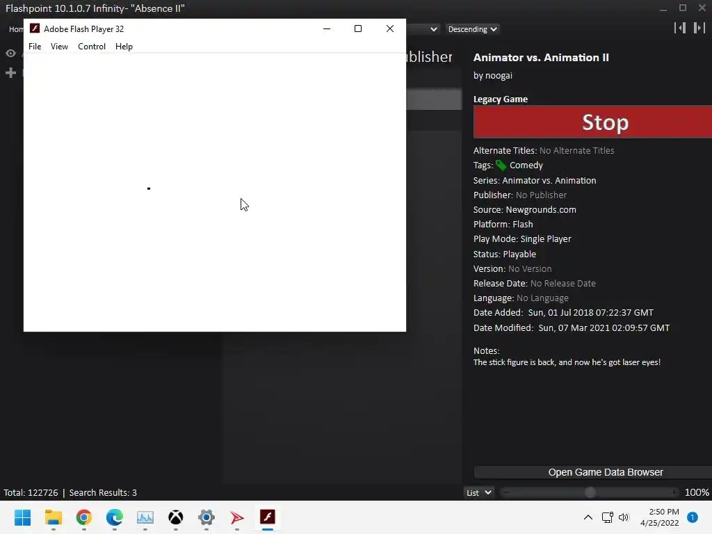The height and width of the screenshot is (534, 712).
Task: Click the No Publisher field
Action: (x=541, y=195)
